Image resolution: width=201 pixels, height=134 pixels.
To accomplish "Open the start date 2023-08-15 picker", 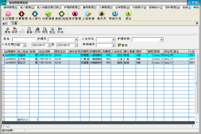I will (x=49, y=45).
